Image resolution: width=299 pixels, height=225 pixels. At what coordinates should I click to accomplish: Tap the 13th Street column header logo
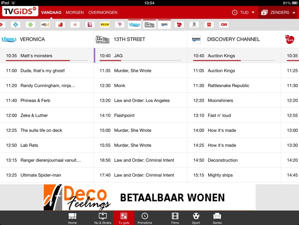tap(102, 40)
